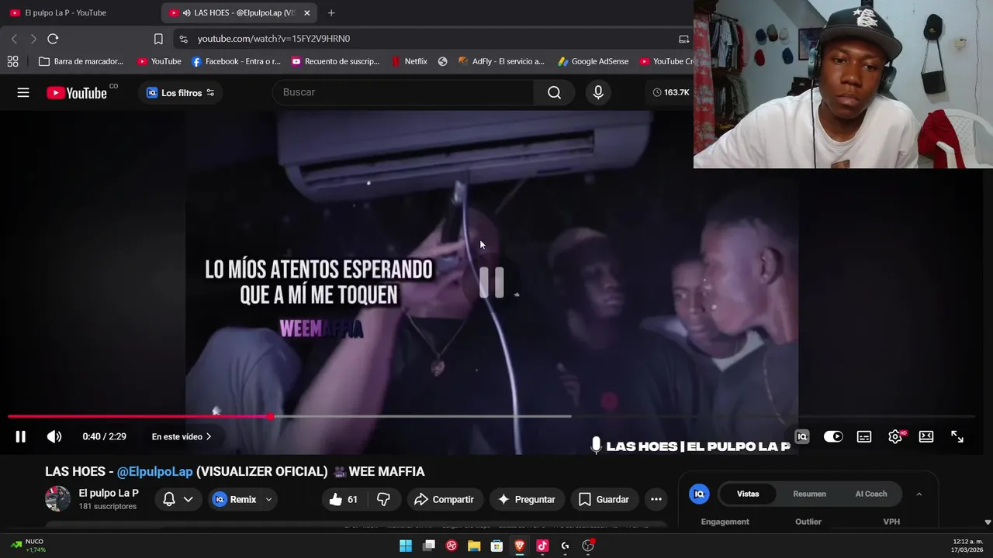The width and height of the screenshot is (993, 558).
Task: Select the Vistas tab in vidIQ panel
Action: click(748, 494)
